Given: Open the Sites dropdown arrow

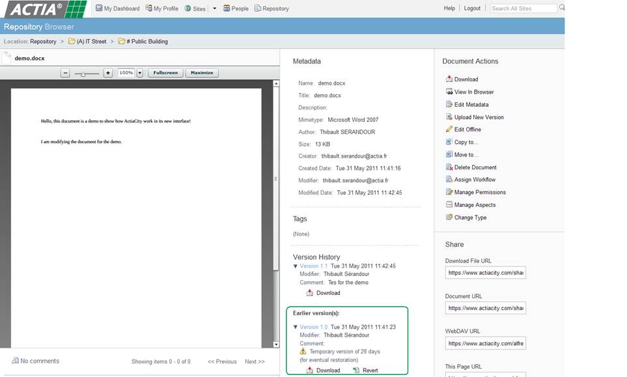Looking at the screenshot, I should tap(216, 9).
